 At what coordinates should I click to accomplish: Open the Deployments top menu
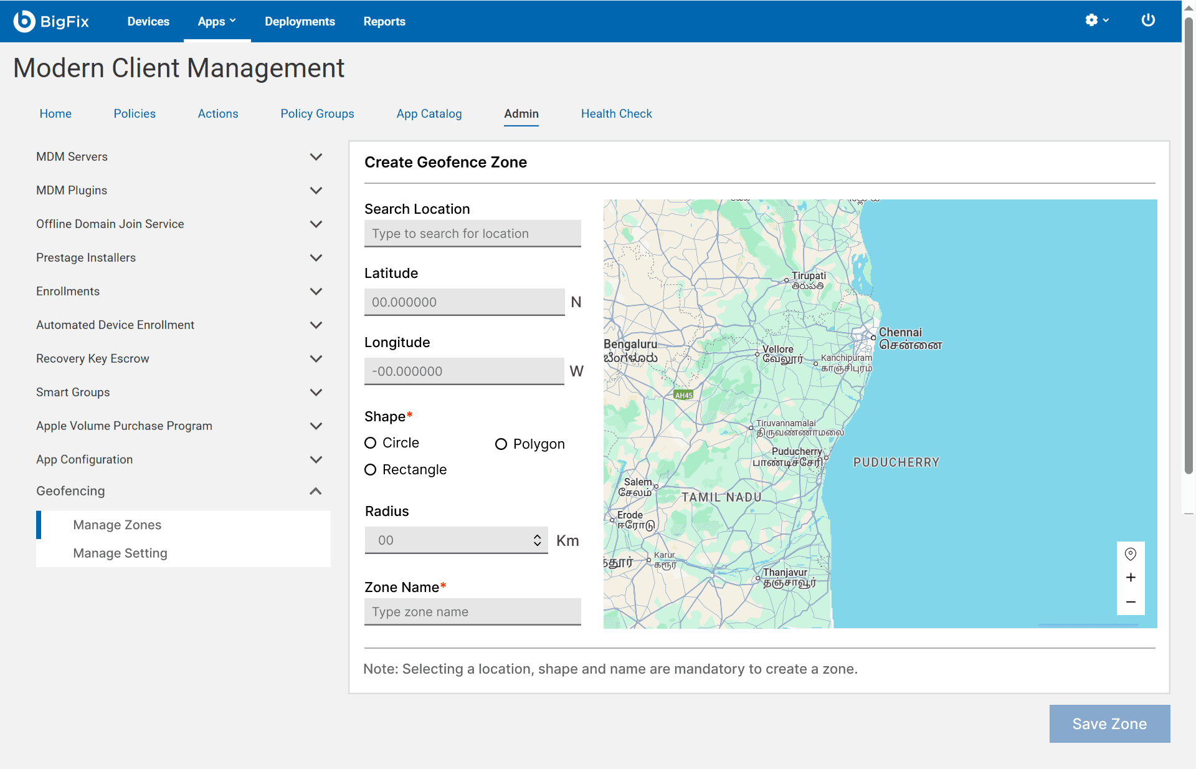pos(300,21)
